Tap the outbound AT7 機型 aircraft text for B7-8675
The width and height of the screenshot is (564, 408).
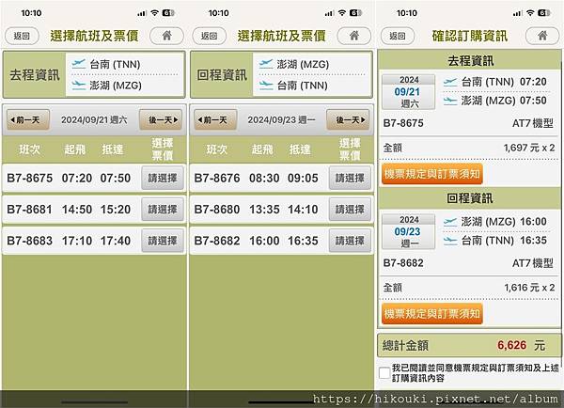click(533, 123)
